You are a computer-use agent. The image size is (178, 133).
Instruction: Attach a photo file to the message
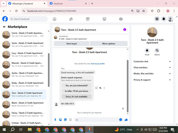point(61,120)
